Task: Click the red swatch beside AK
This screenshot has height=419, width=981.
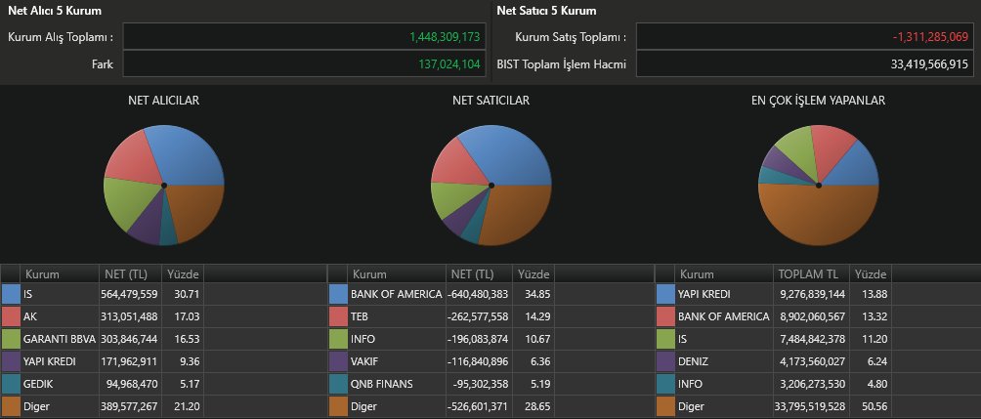Action: [x=11, y=316]
